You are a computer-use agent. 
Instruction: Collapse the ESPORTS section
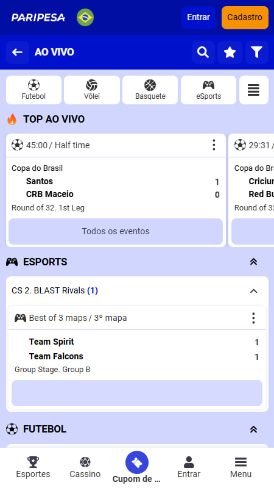click(x=253, y=262)
